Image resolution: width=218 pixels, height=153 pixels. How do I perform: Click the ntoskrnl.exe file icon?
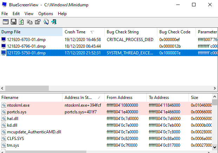(x=4, y=105)
